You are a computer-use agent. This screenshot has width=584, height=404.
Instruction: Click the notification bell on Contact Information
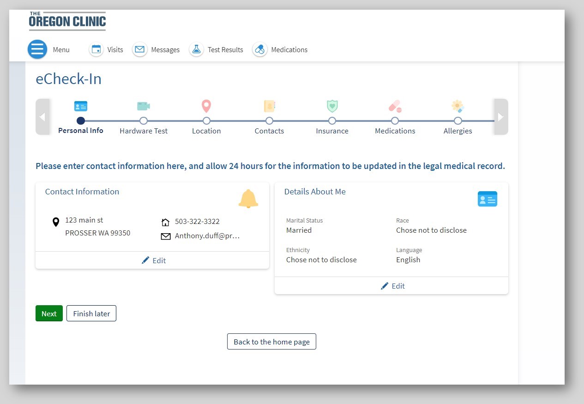pyautogui.click(x=248, y=199)
